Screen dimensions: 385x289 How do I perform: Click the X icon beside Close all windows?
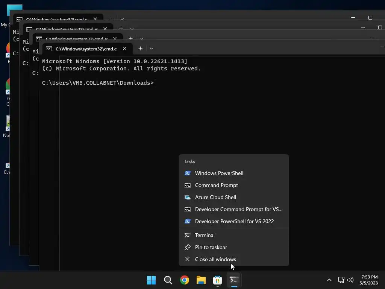point(187,259)
